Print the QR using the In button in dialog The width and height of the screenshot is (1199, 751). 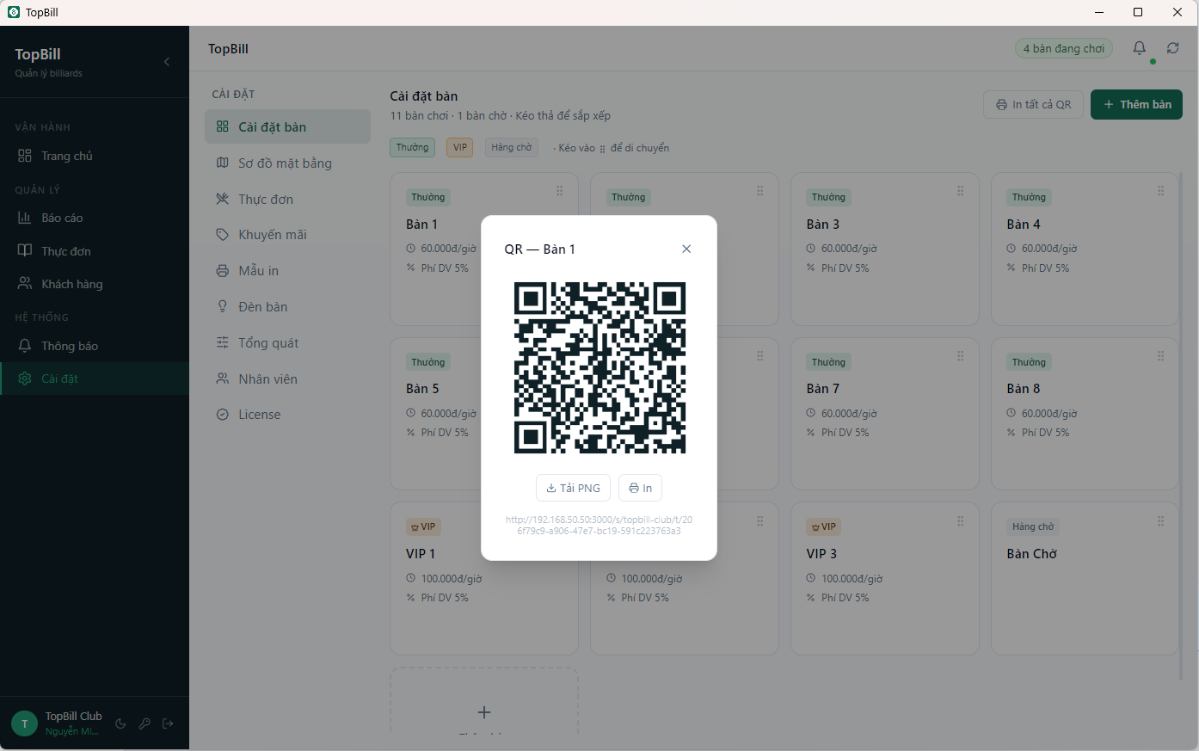tap(640, 488)
